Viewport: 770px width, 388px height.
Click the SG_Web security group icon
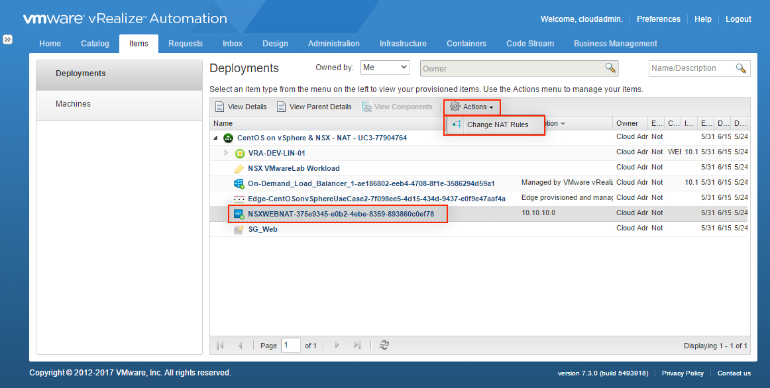tap(239, 229)
